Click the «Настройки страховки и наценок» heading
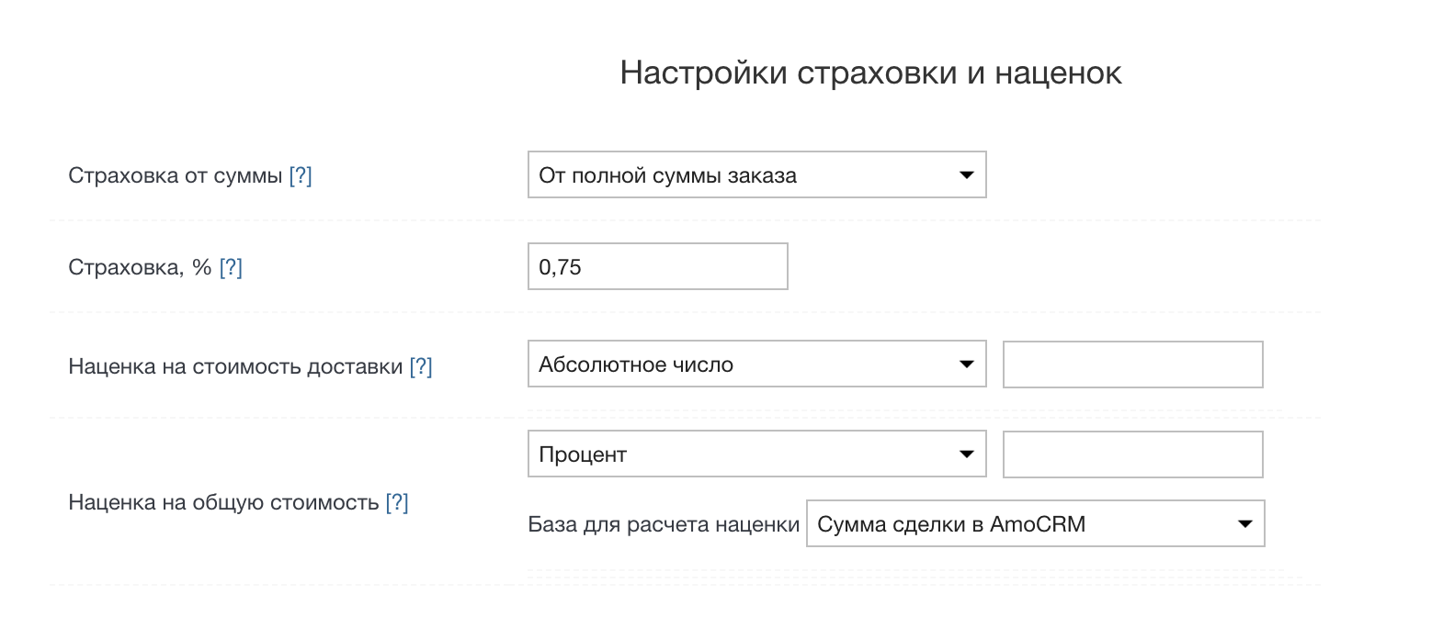Screen dimensions: 1454x628 [x=870, y=73]
